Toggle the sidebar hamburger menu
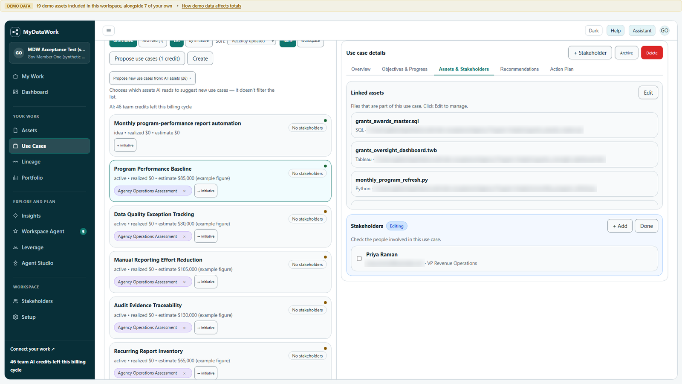The height and width of the screenshot is (384, 682). tap(109, 31)
